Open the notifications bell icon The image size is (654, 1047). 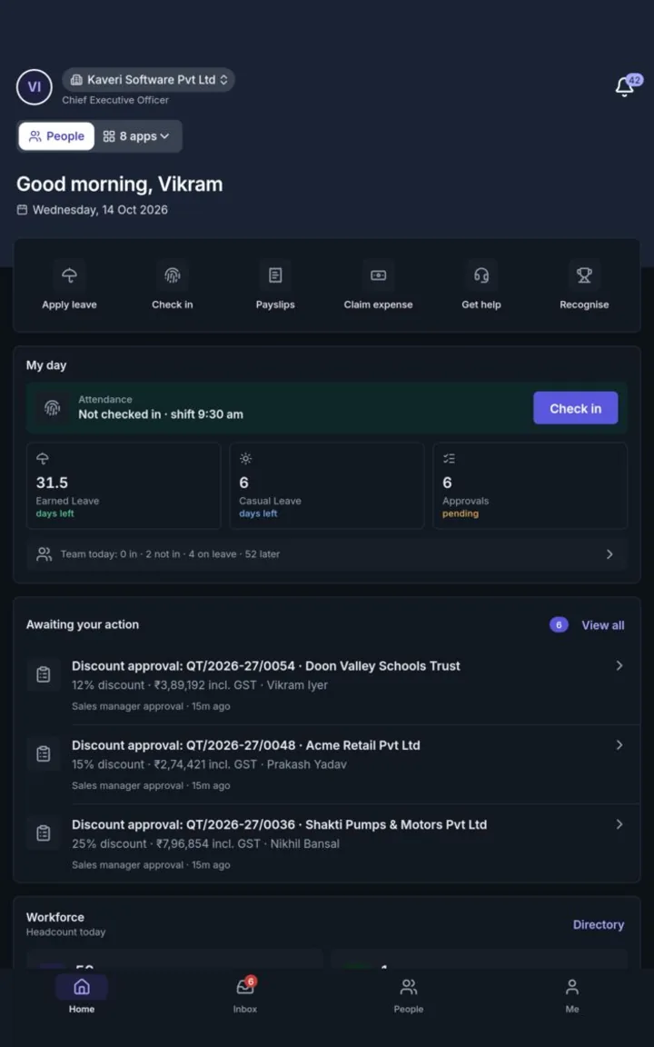click(x=625, y=86)
